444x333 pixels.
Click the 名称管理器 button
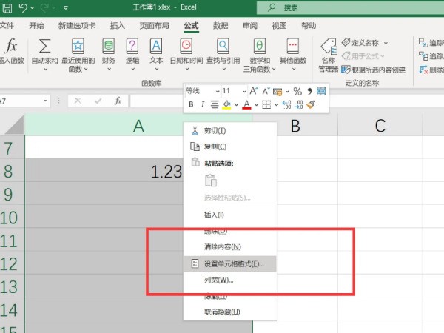(x=328, y=55)
